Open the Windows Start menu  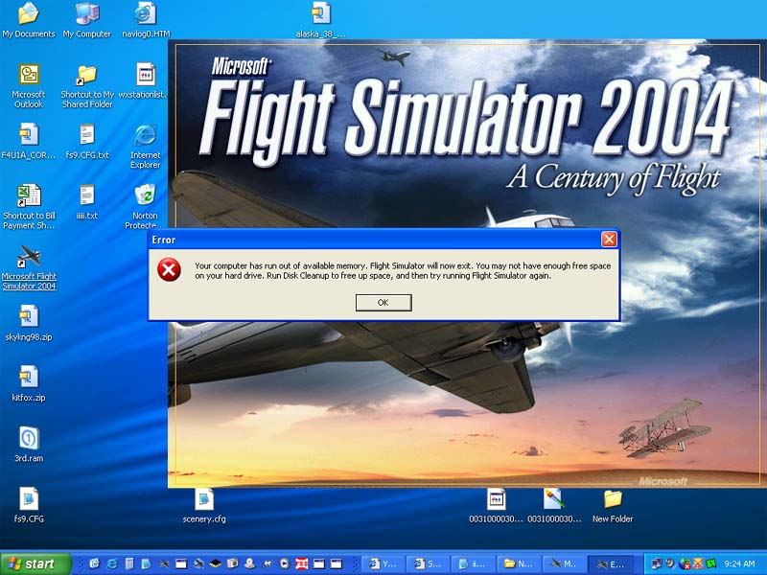pyautogui.click(x=36, y=563)
